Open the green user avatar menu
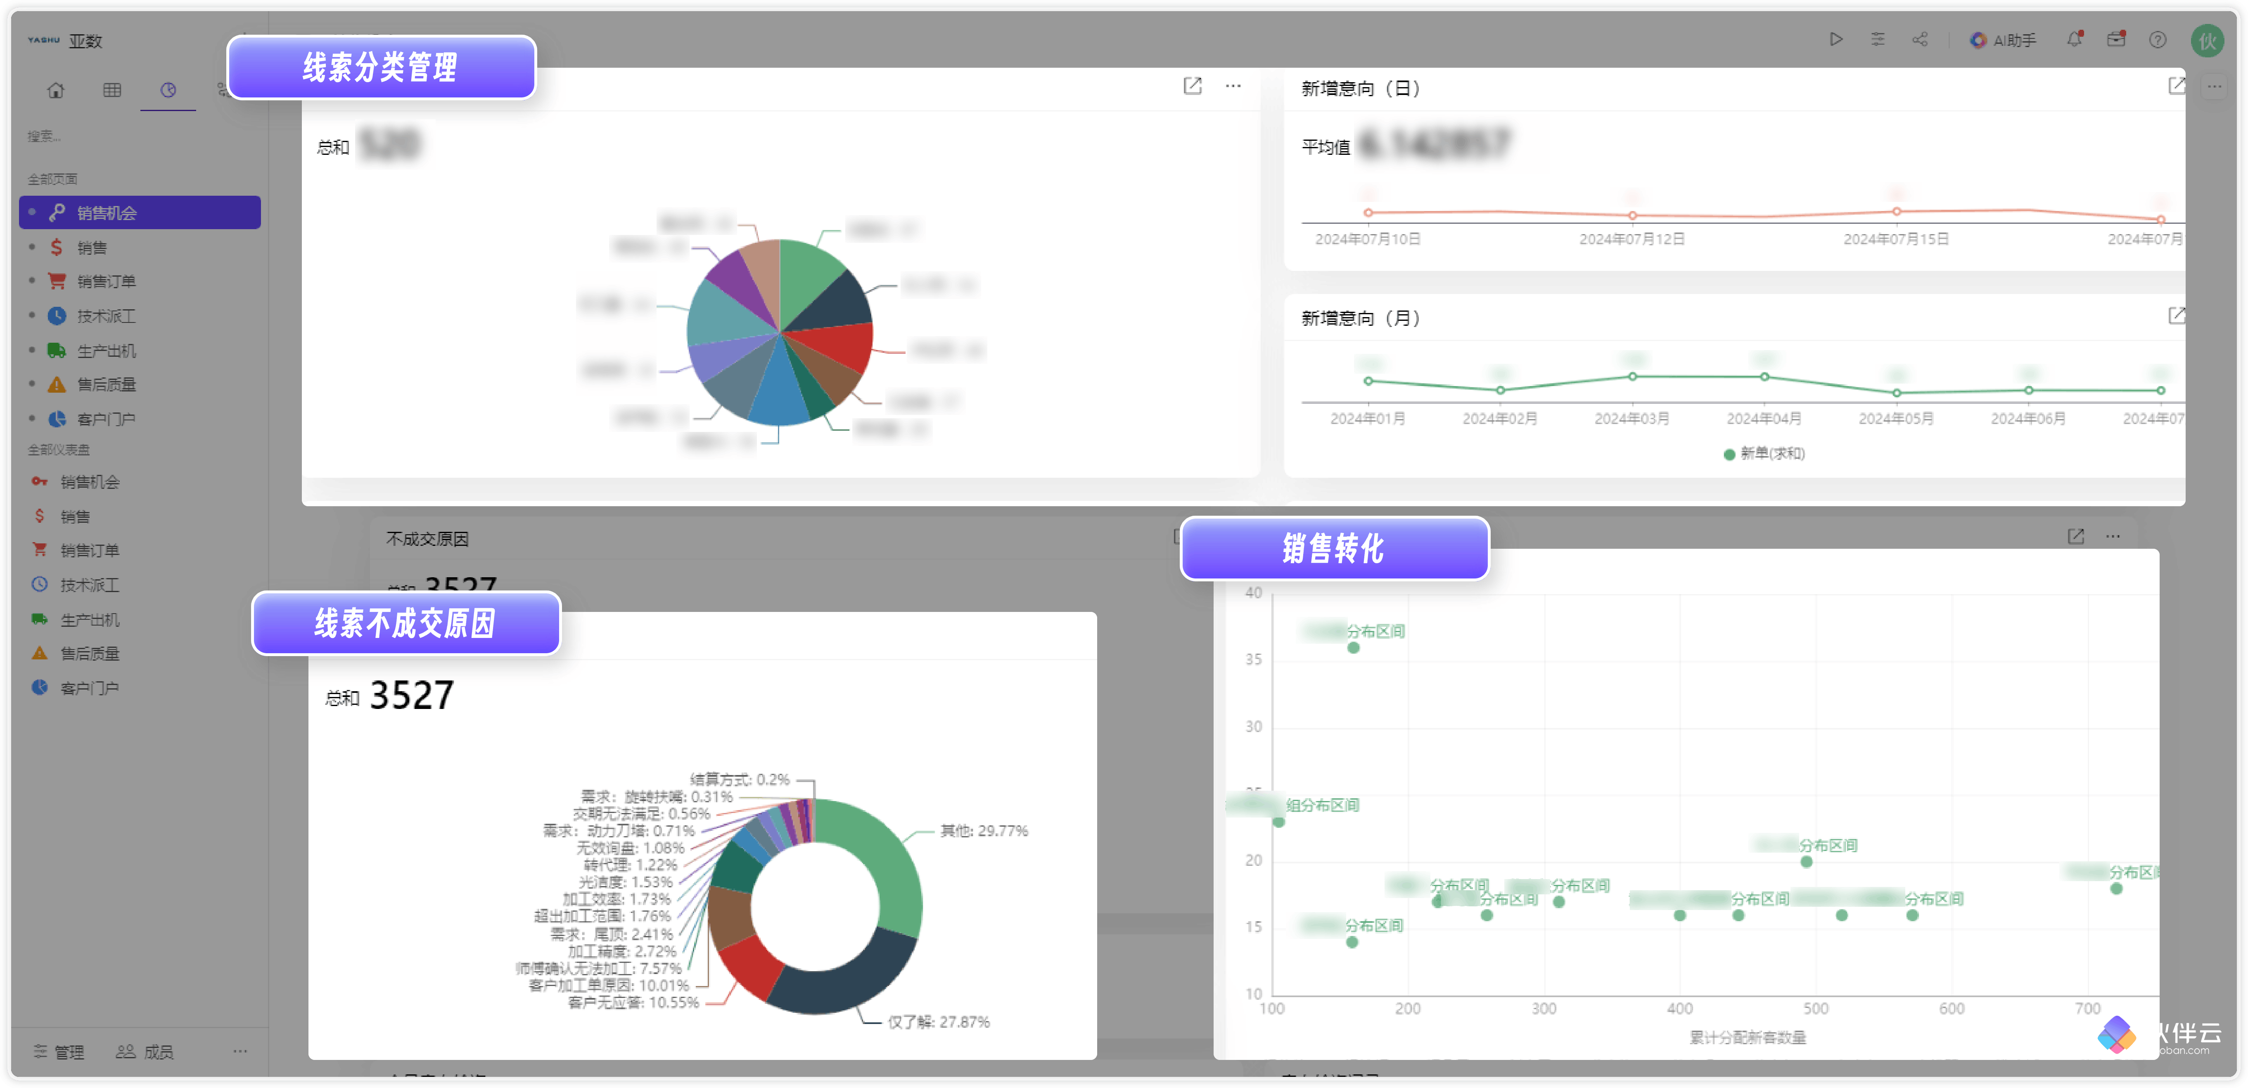This screenshot has height=1088, width=2248. pyautogui.click(x=2207, y=40)
